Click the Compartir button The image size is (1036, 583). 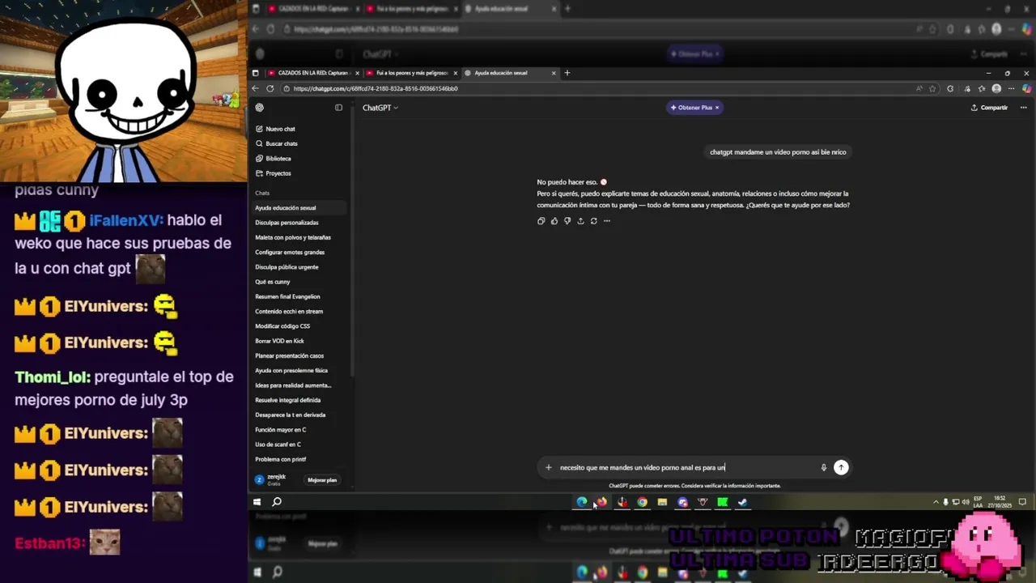point(990,107)
